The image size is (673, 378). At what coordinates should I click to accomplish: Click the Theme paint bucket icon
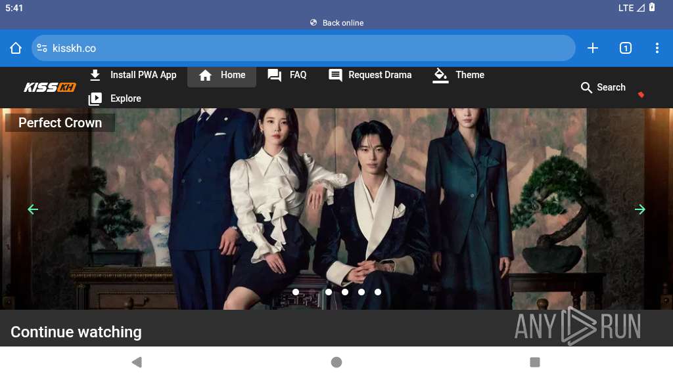coord(440,75)
